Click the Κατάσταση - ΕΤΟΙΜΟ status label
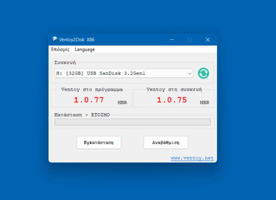The height and width of the screenshot is (200, 276). 82,115
